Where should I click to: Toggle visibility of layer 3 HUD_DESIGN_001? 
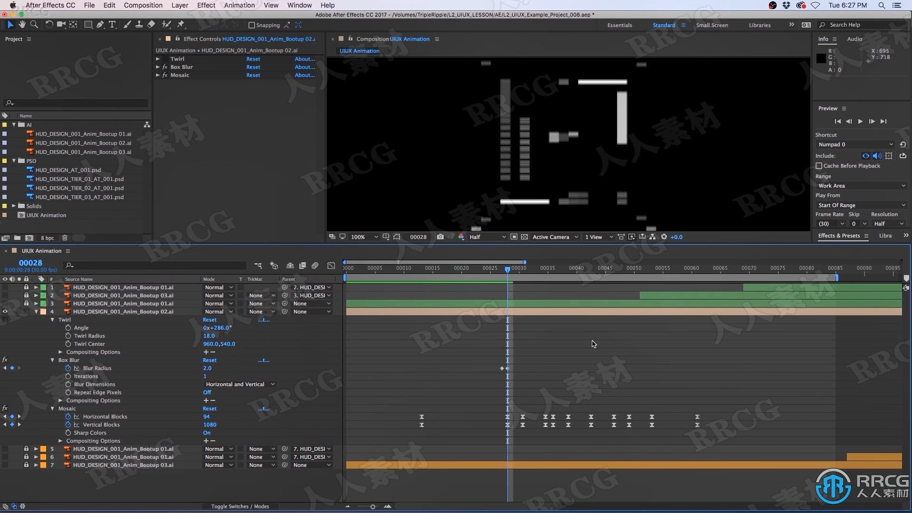point(5,303)
